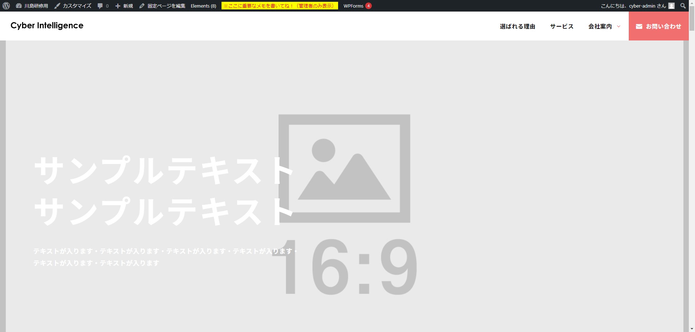
Task: Click the カスタマイズ paintbrush icon
Action: click(x=57, y=6)
